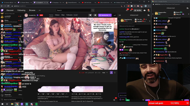Go back with the browser back arrow
Viewport: 190px width, 106px height.
(x=2, y=6)
